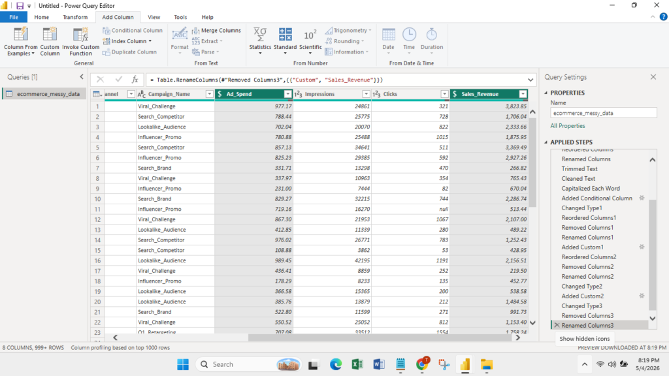Select the Trimmed Text step
This screenshot has width=669, height=376.
pos(579,169)
